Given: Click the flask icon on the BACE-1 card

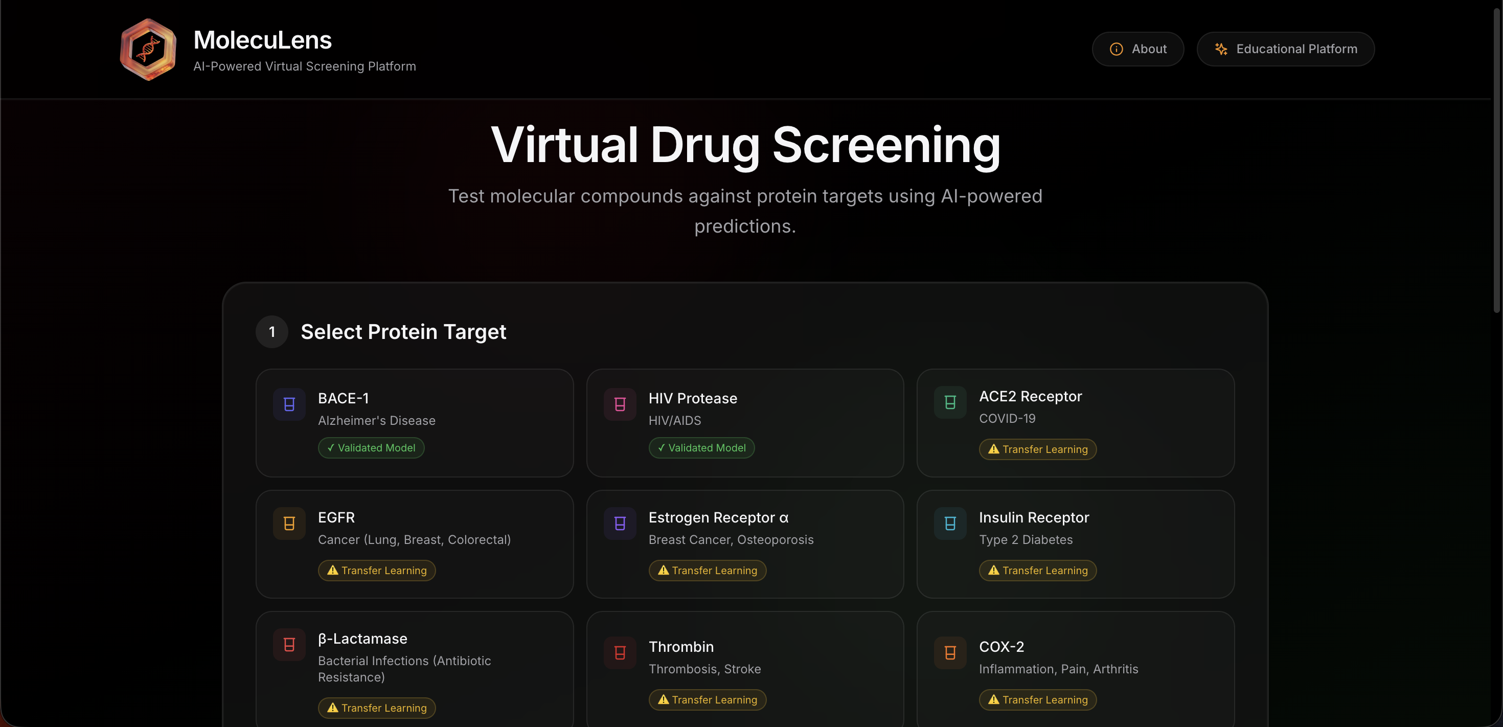Looking at the screenshot, I should tap(289, 404).
